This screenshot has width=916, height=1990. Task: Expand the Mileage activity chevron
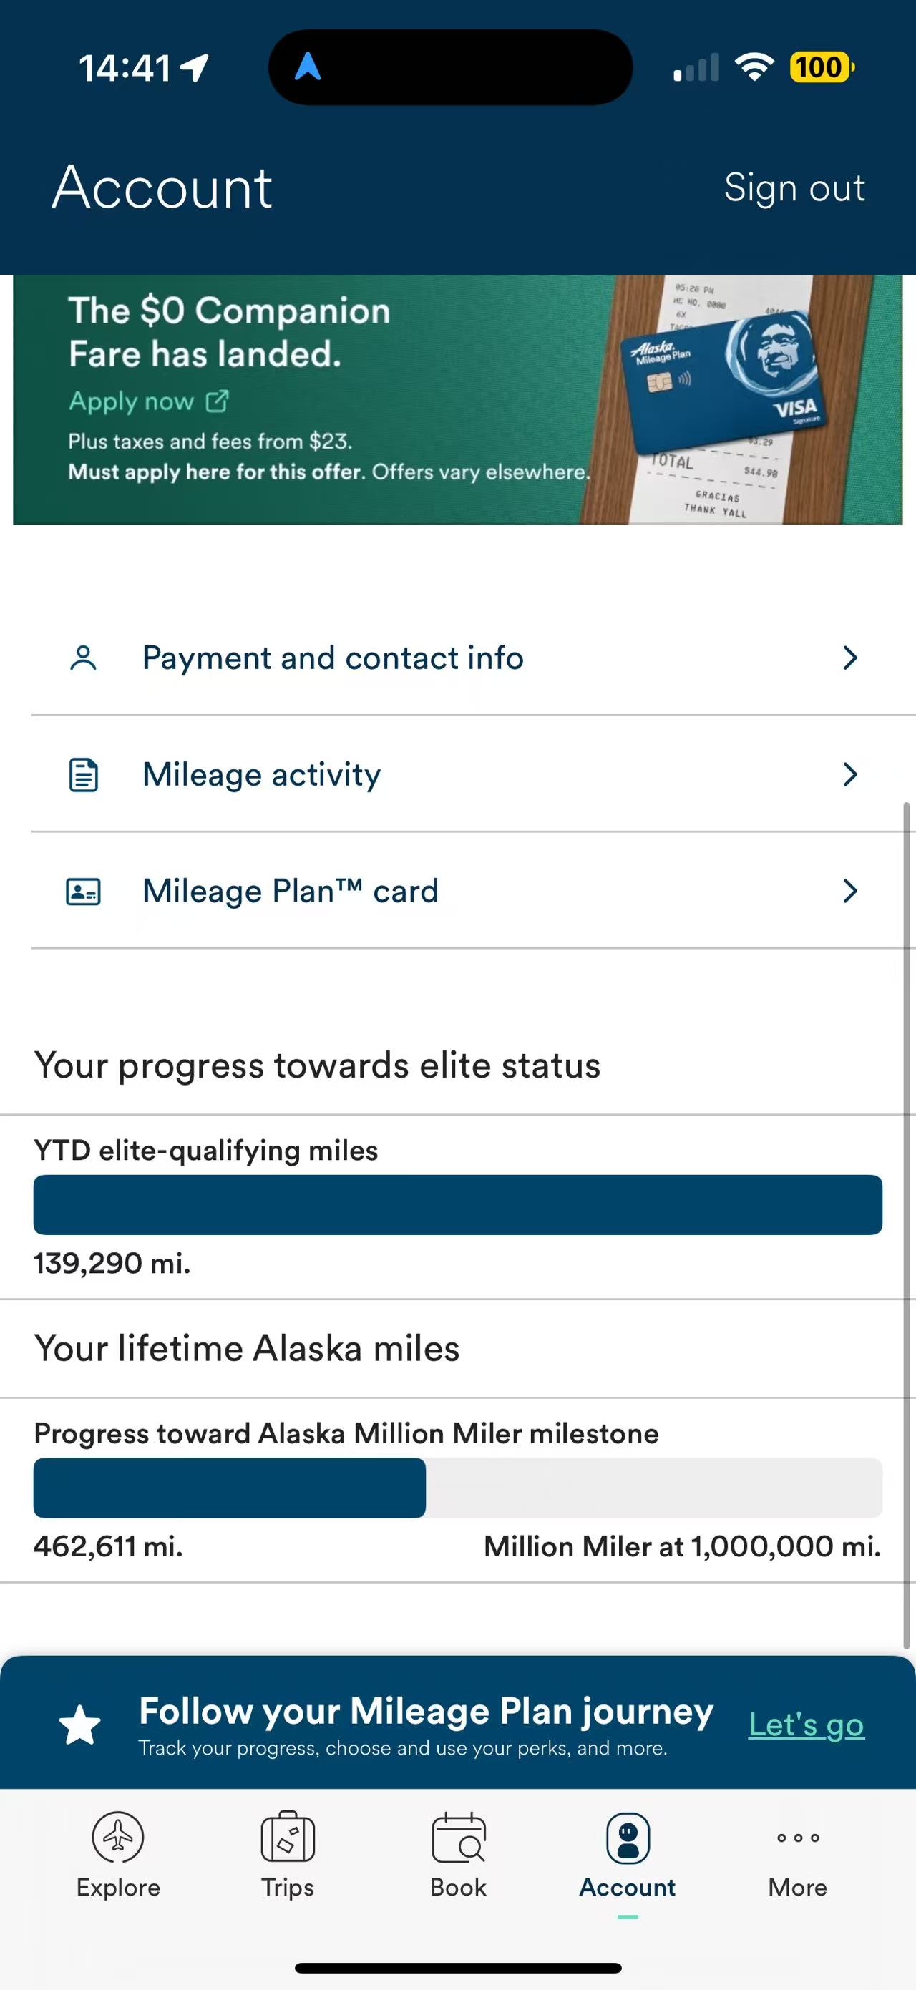[x=849, y=775]
